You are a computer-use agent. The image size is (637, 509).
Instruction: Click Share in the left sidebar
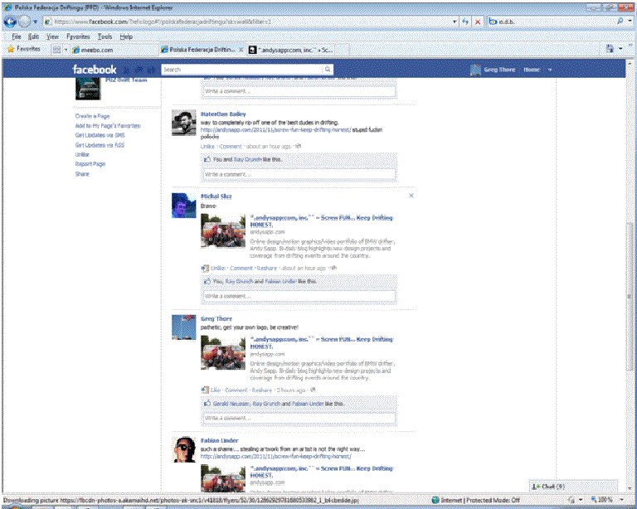[x=82, y=174]
